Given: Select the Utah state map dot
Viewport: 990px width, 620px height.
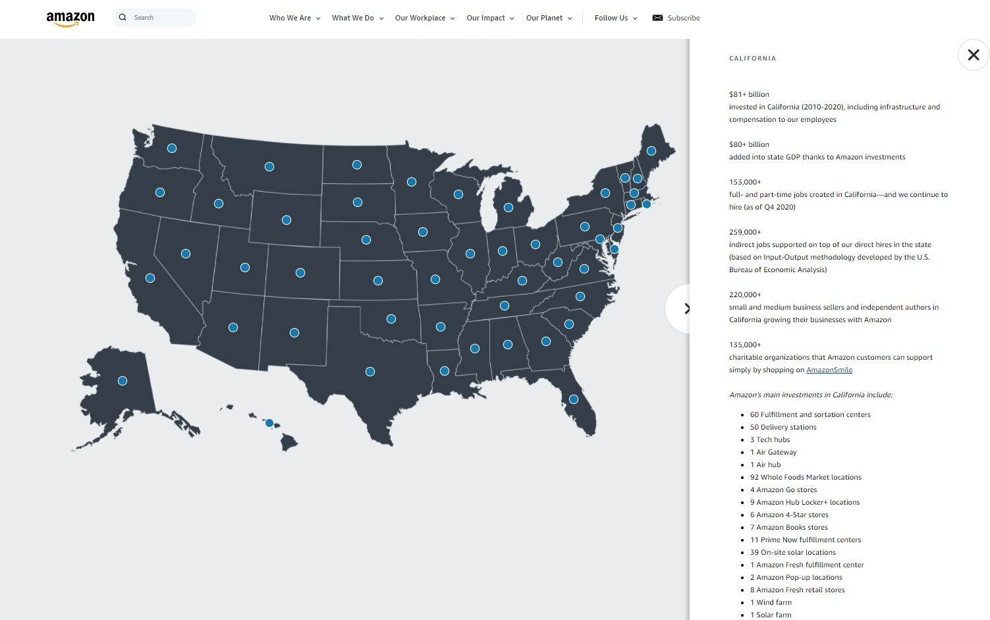Looking at the screenshot, I should (x=245, y=268).
